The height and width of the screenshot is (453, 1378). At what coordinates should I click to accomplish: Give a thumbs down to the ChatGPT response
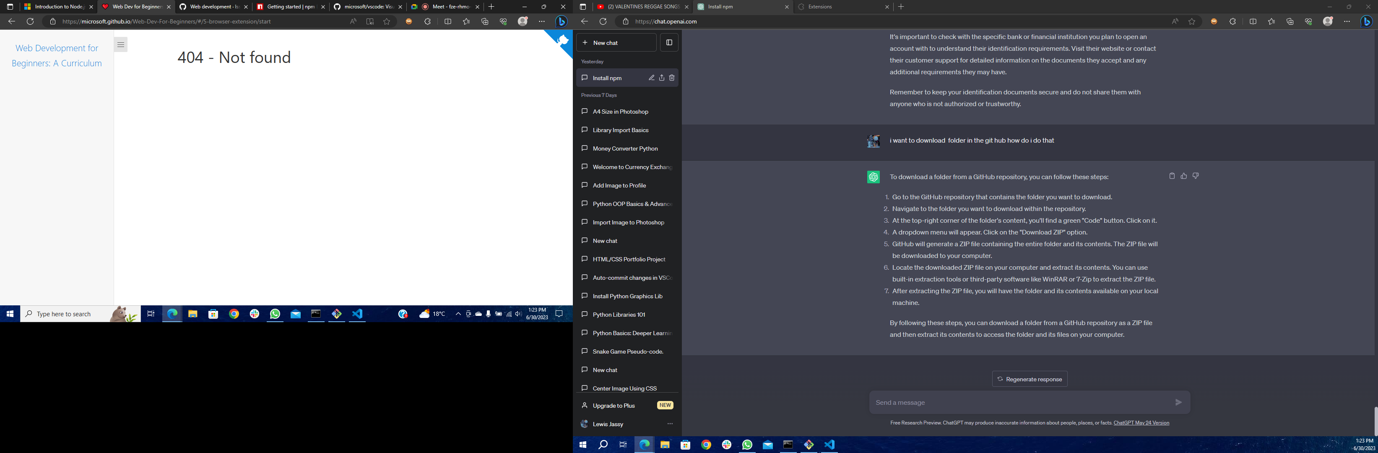tap(1196, 175)
